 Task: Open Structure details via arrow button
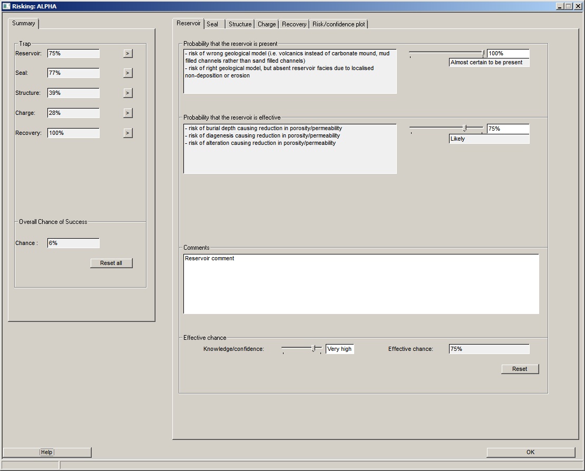(128, 93)
